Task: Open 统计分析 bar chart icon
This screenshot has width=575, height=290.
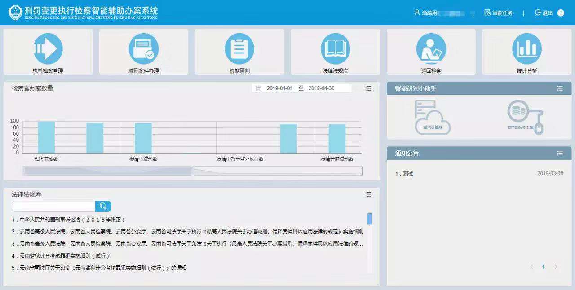Action: tap(526, 49)
